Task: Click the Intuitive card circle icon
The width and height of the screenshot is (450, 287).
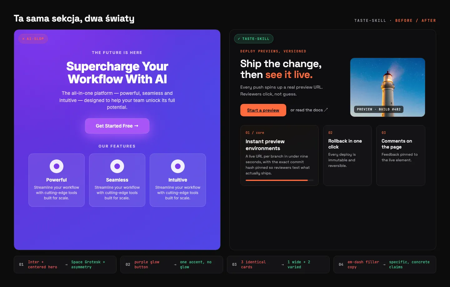Action: tap(178, 166)
